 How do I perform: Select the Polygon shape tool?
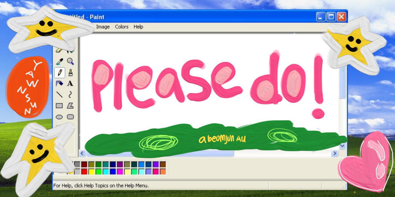click(x=70, y=106)
